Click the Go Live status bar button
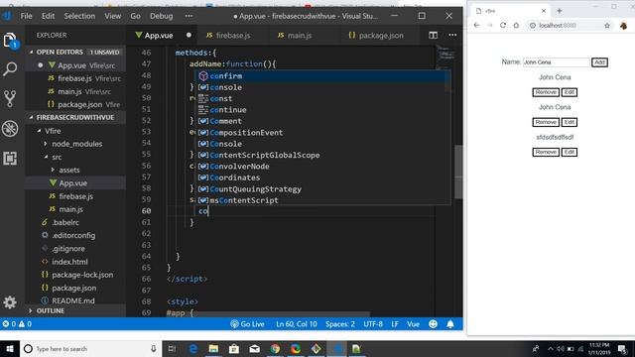The image size is (635, 357). tap(247, 324)
